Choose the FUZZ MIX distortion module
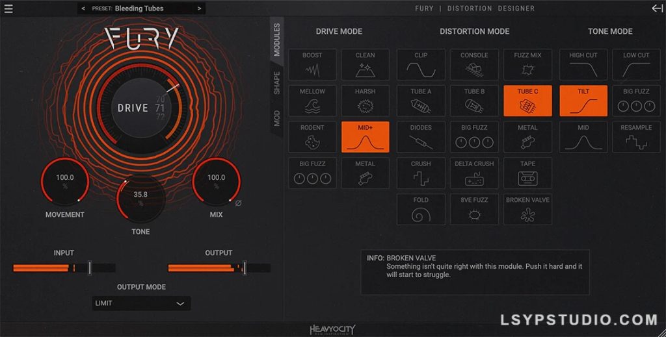 tap(527, 64)
